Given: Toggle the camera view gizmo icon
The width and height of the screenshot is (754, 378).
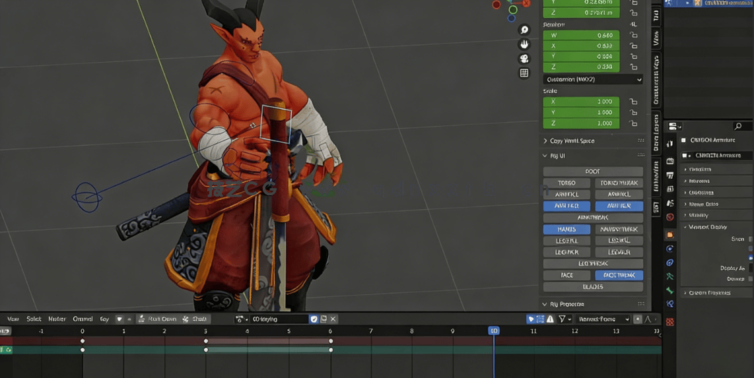Looking at the screenshot, I should pyautogui.click(x=524, y=59).
